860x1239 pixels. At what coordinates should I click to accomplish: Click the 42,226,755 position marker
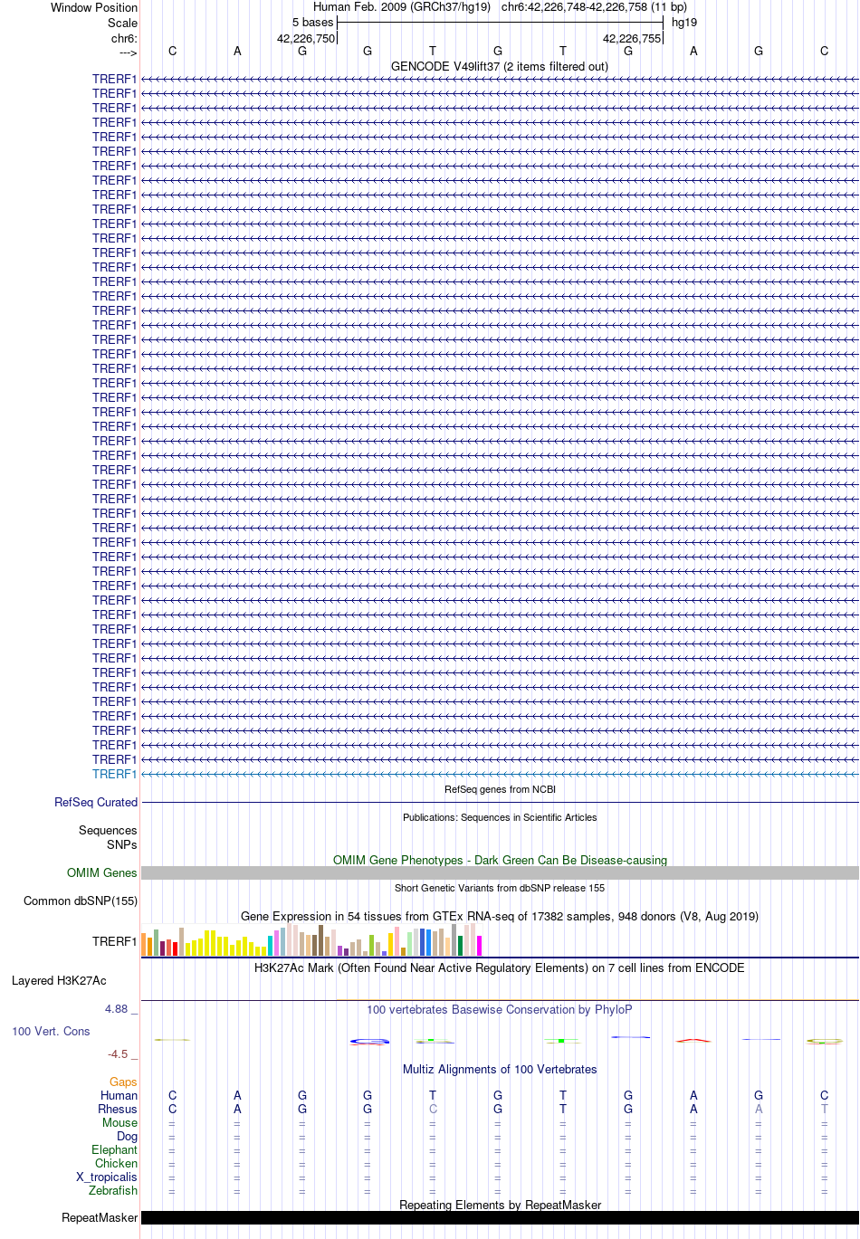pyautogui.click(x=632, y=38)
